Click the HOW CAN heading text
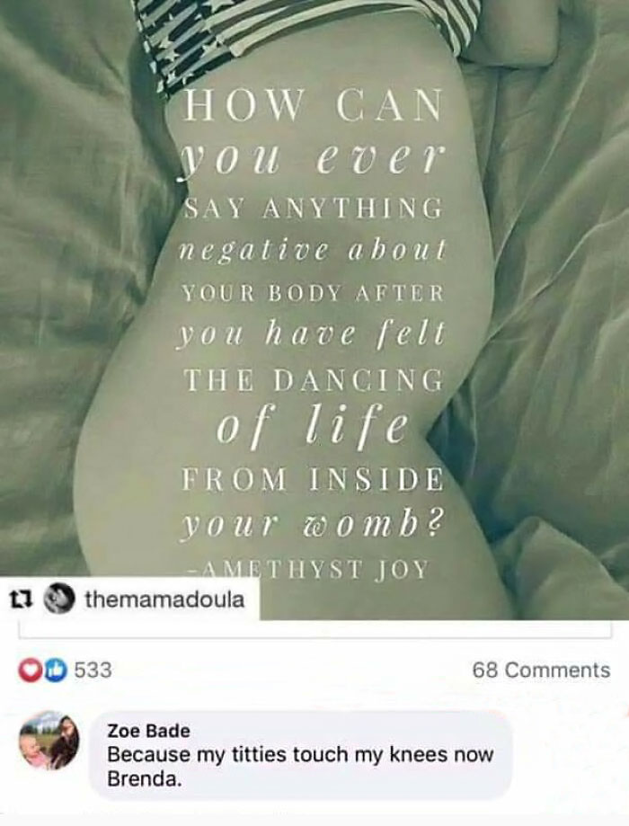The image size is (629, 826). point(313,105)
